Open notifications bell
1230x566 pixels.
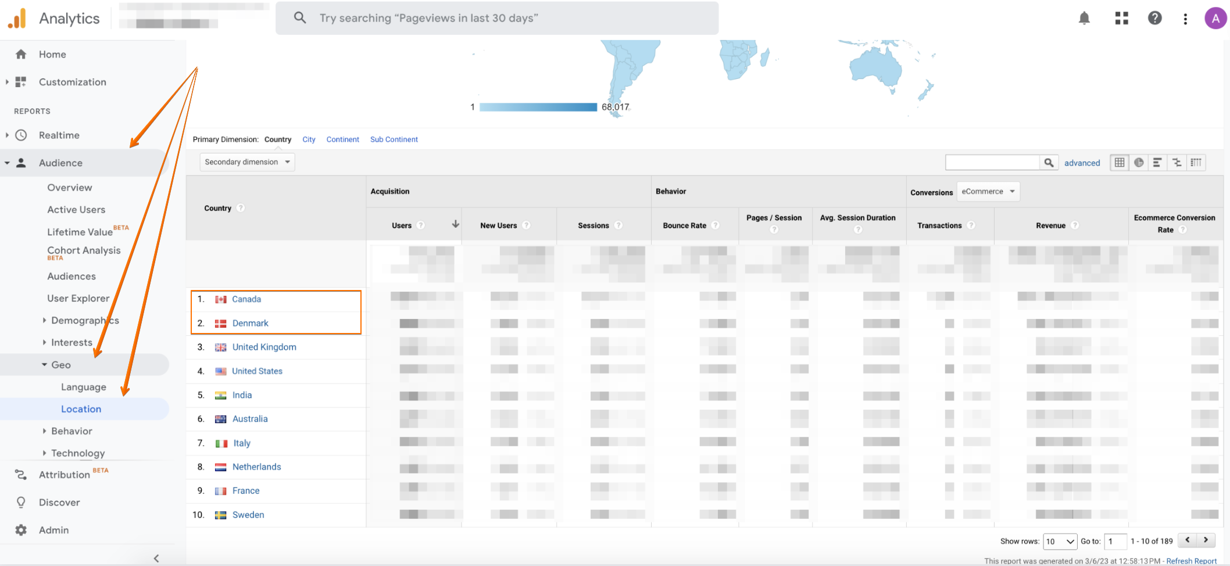tap(1084, 18)
